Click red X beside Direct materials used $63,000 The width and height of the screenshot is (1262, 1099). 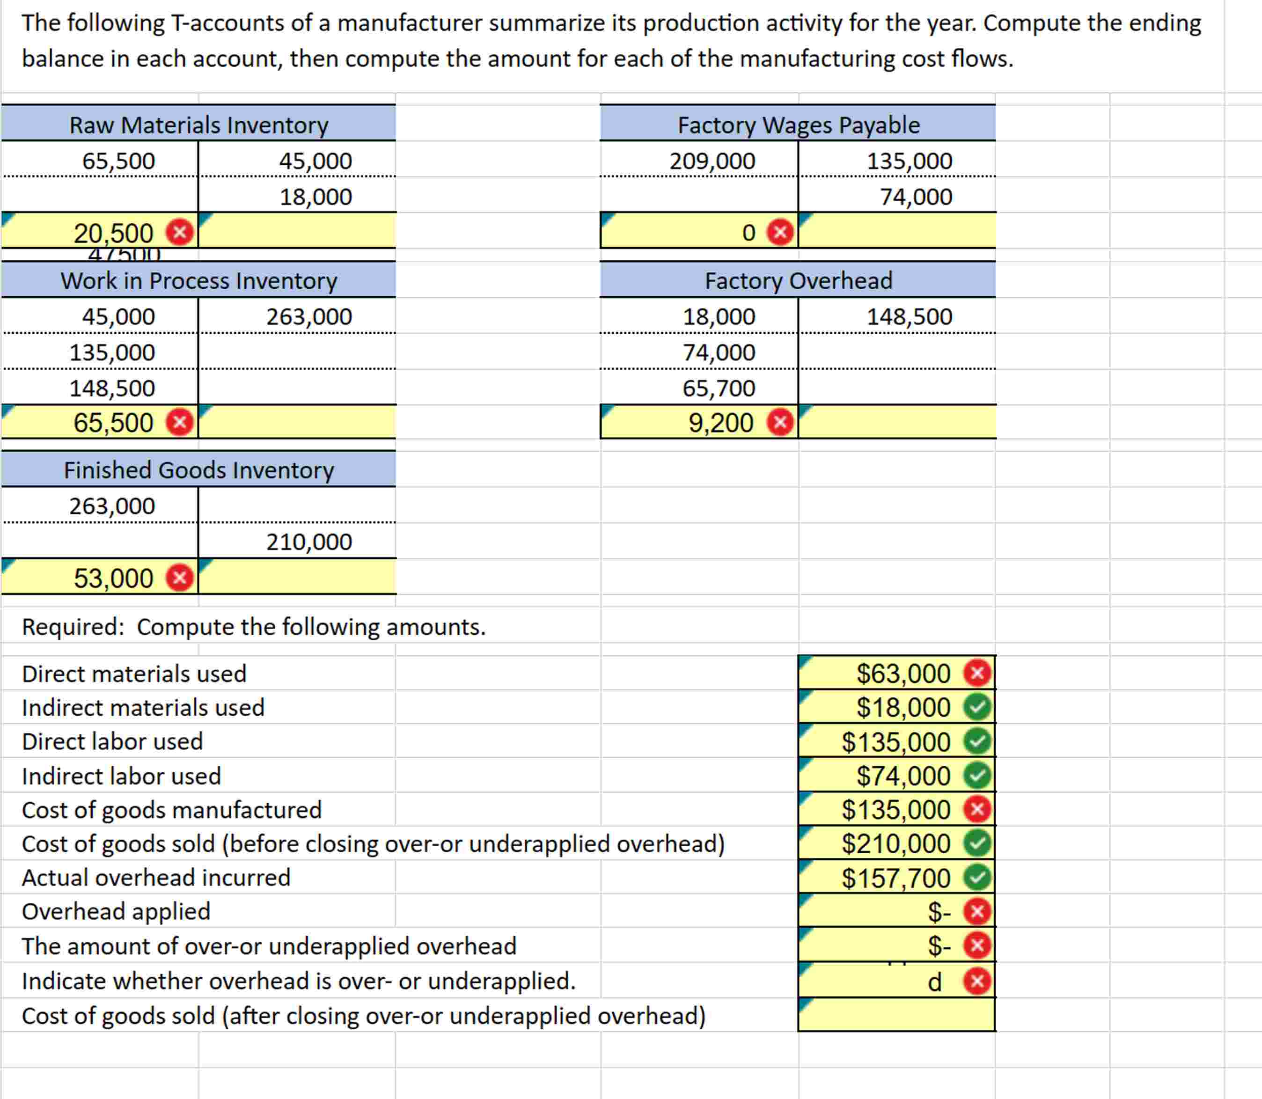coord(977,673)
